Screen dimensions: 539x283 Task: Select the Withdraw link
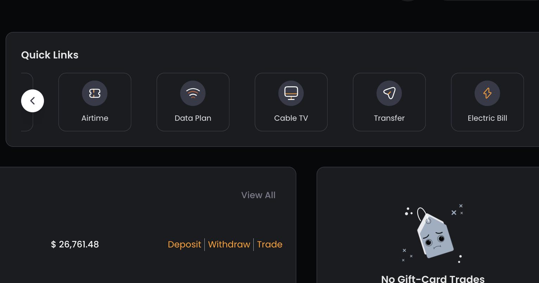tap(229, 244)
